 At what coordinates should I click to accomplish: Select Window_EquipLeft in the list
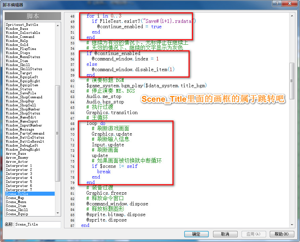(22, 77)
